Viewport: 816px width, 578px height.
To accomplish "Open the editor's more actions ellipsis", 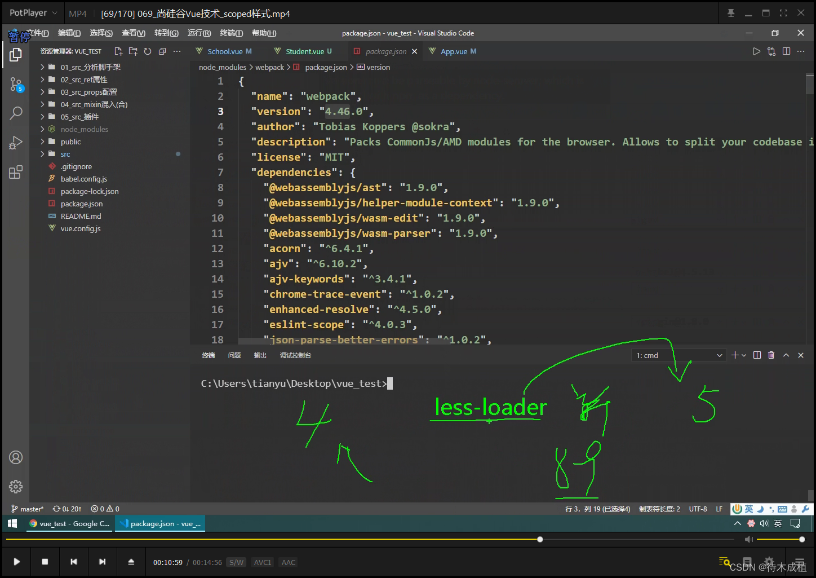I will coord(801,51).
